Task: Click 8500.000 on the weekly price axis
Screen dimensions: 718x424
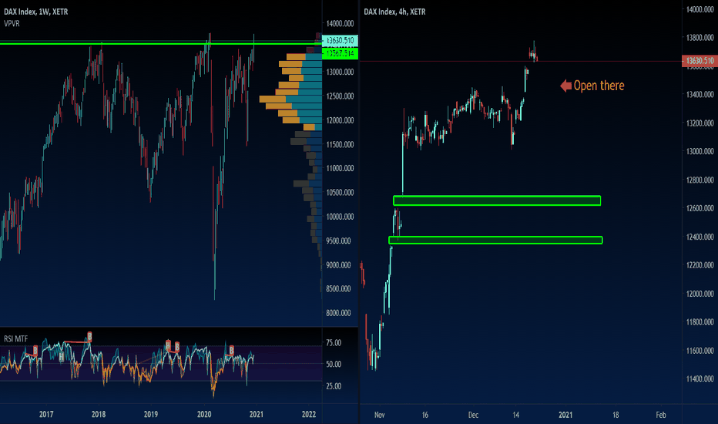Action: tap(338, 289)
